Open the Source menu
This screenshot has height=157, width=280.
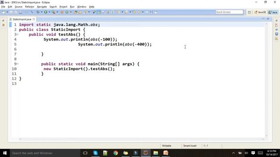tap(18, 7)
